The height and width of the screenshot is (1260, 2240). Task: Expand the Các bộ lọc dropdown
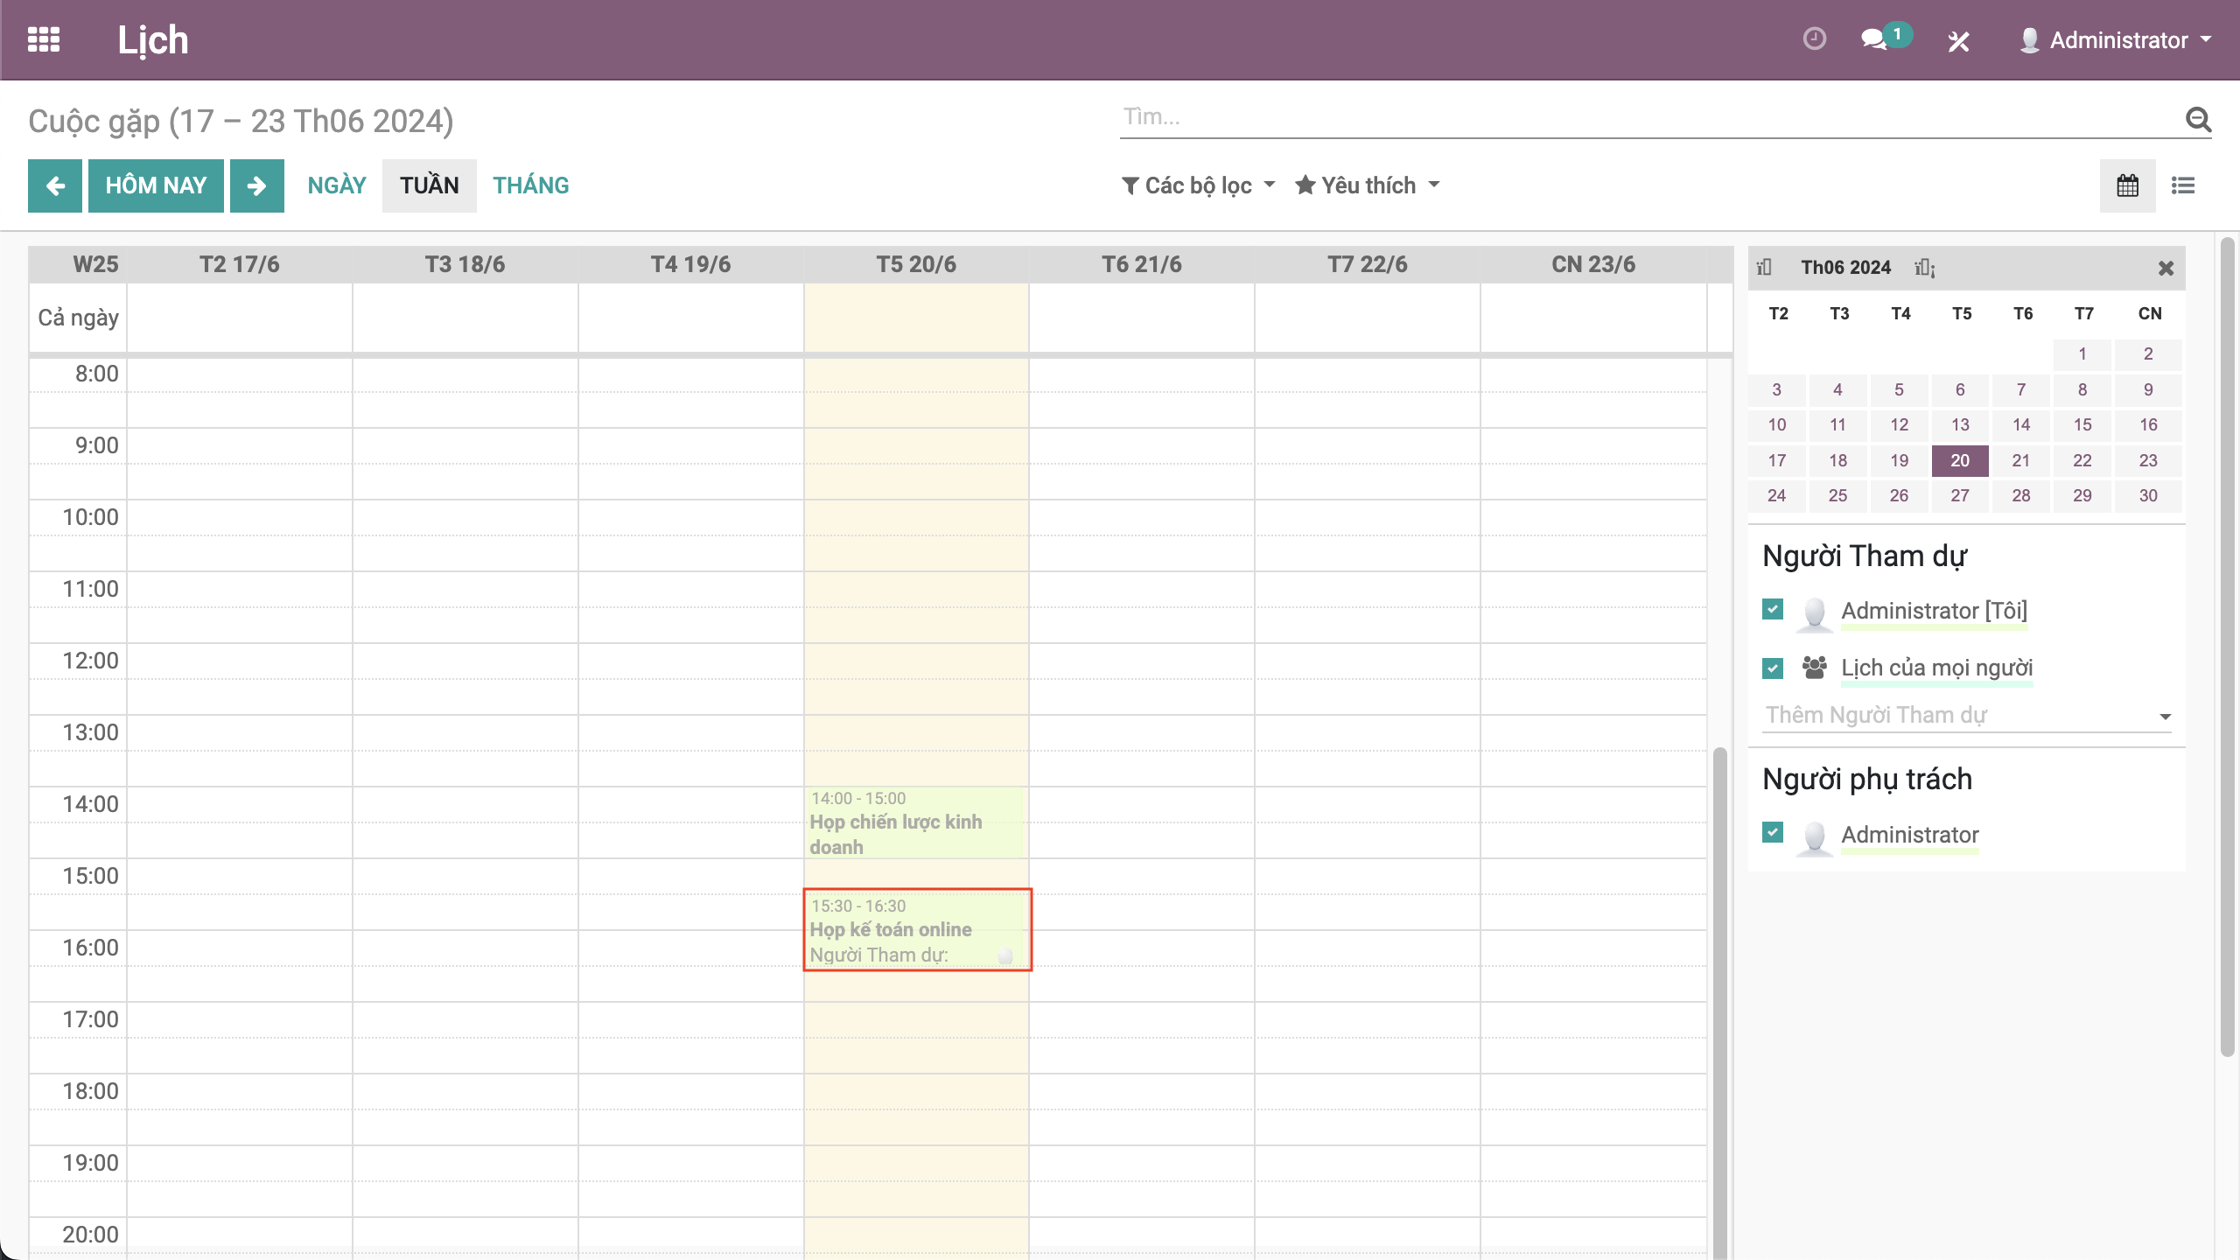coord(1199,185)
